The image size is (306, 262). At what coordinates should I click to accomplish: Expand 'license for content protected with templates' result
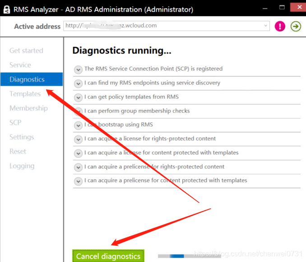(x=78, y=154)
